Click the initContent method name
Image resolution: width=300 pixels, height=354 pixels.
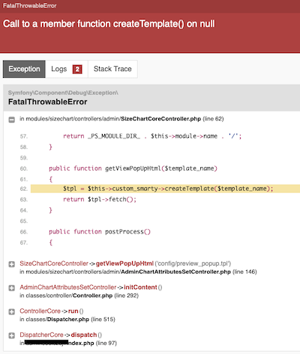pyautogui.click(x=140, y=287)
